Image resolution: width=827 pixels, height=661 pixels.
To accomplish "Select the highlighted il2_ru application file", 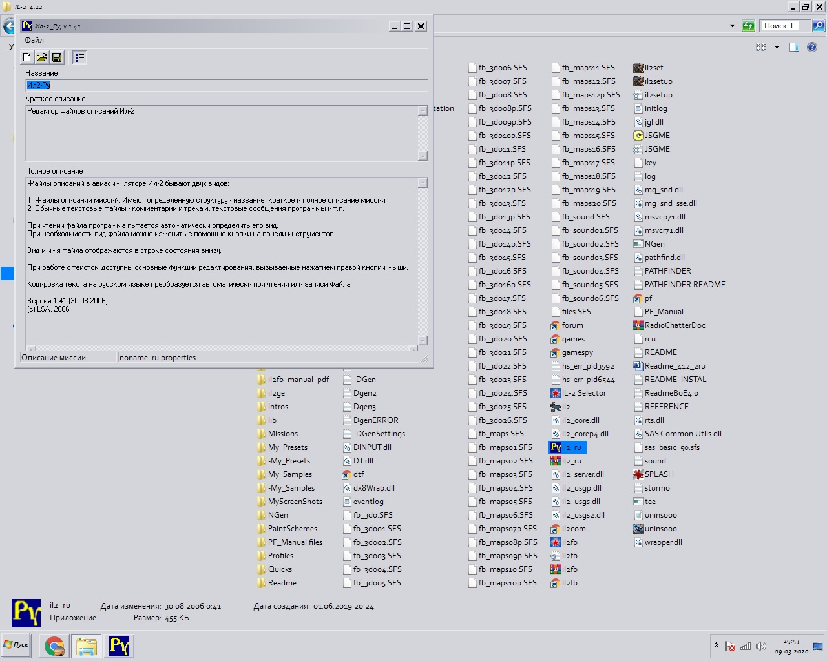I will click(x=567, y=447).
